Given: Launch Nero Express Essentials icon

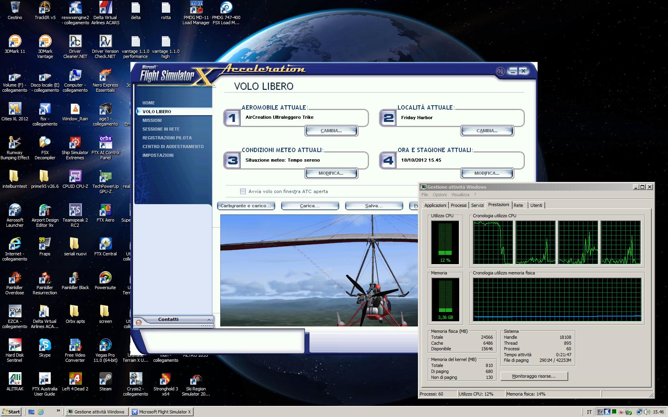Looking at the screenshot, I should pos(105,80).
